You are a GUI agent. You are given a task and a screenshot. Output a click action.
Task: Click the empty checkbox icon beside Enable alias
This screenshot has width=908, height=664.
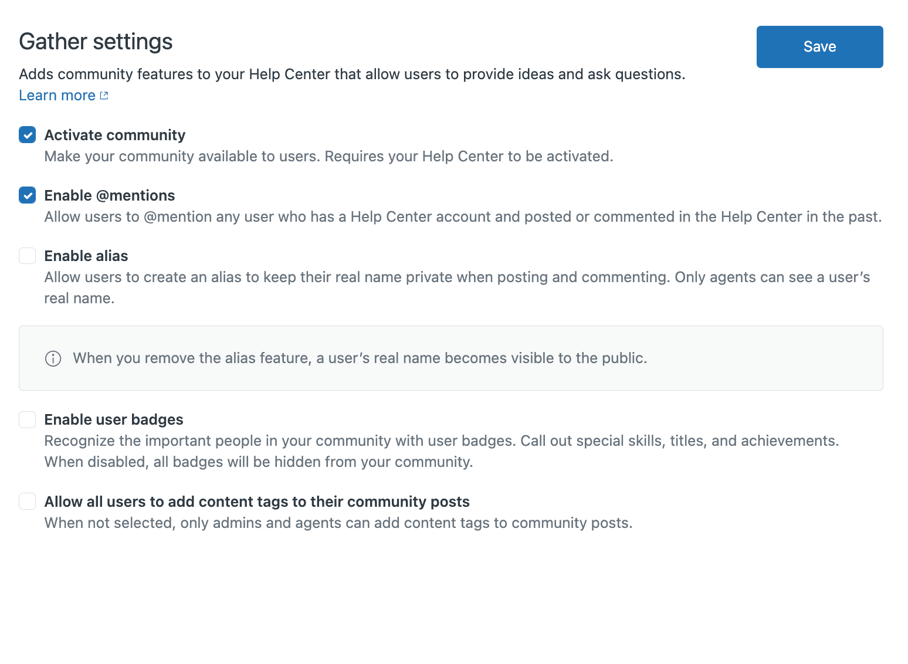(27, 256)
